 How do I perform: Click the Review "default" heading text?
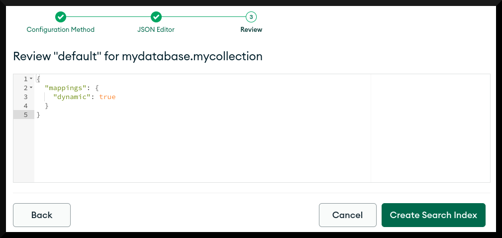coord(137,56)
